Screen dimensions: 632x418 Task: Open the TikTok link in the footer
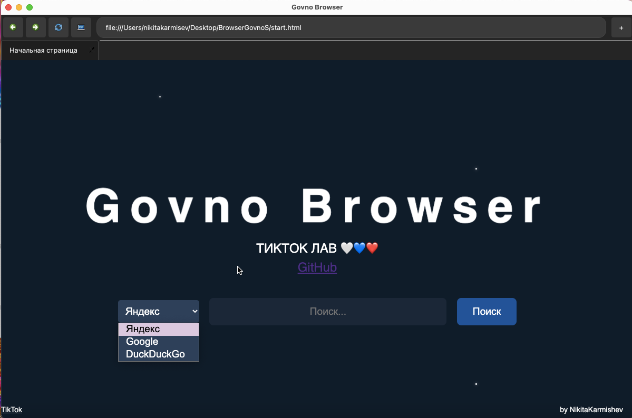point(11,410)
